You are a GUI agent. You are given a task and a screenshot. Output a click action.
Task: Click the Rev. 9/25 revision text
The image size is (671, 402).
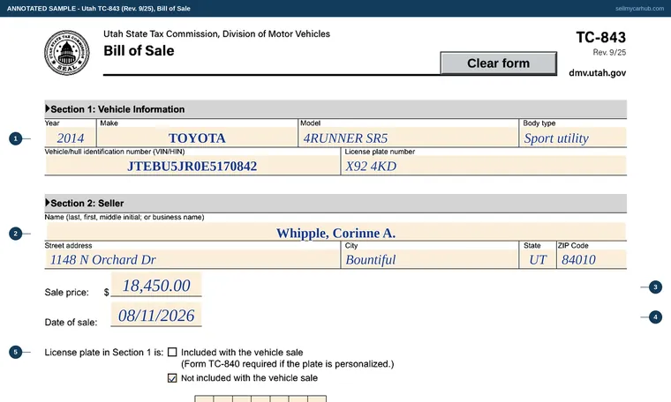click(609, 52)
